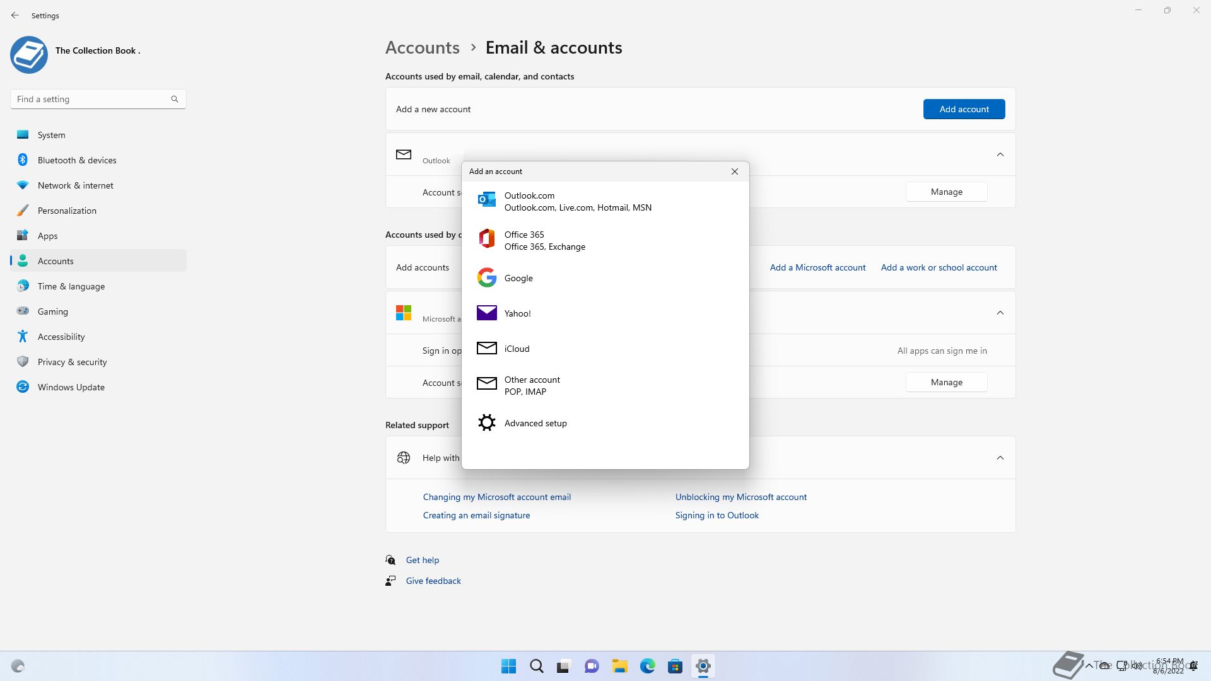
Task: Collapse the Microsoft account section chevron
Action: 1000,313
